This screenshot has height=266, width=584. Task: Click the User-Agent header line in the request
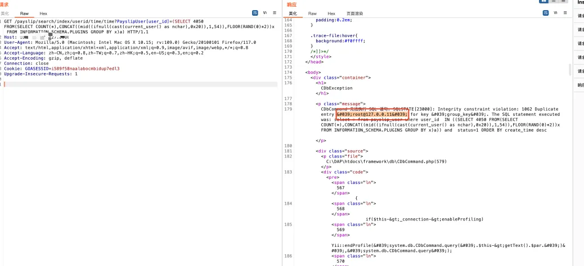click(130, 42)
